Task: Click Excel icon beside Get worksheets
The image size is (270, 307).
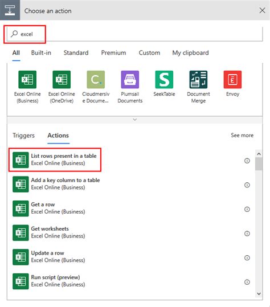Action: (21, 233)
